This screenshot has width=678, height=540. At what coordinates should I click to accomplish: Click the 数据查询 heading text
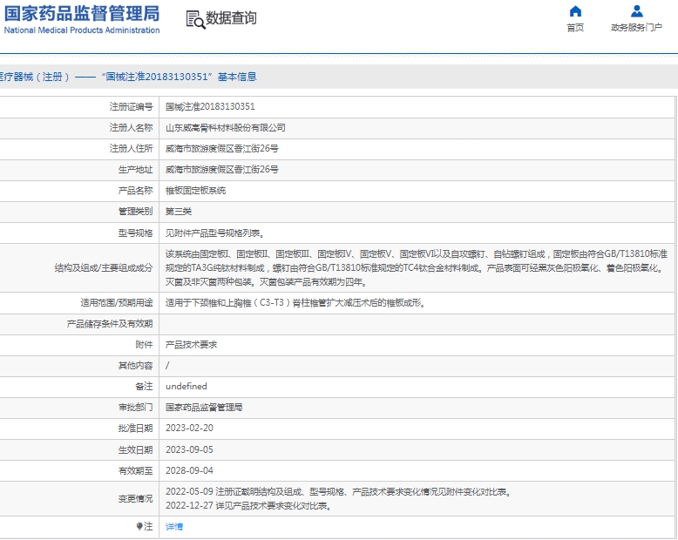click(231, 18)
